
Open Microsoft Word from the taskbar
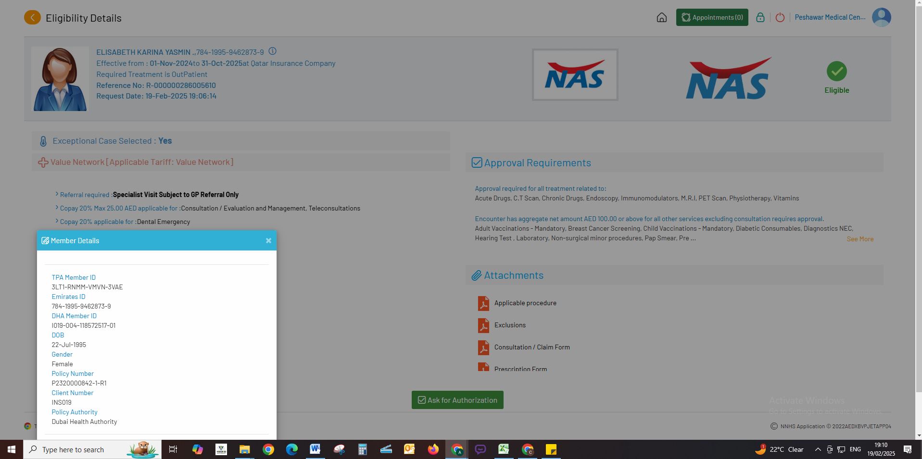315,449
